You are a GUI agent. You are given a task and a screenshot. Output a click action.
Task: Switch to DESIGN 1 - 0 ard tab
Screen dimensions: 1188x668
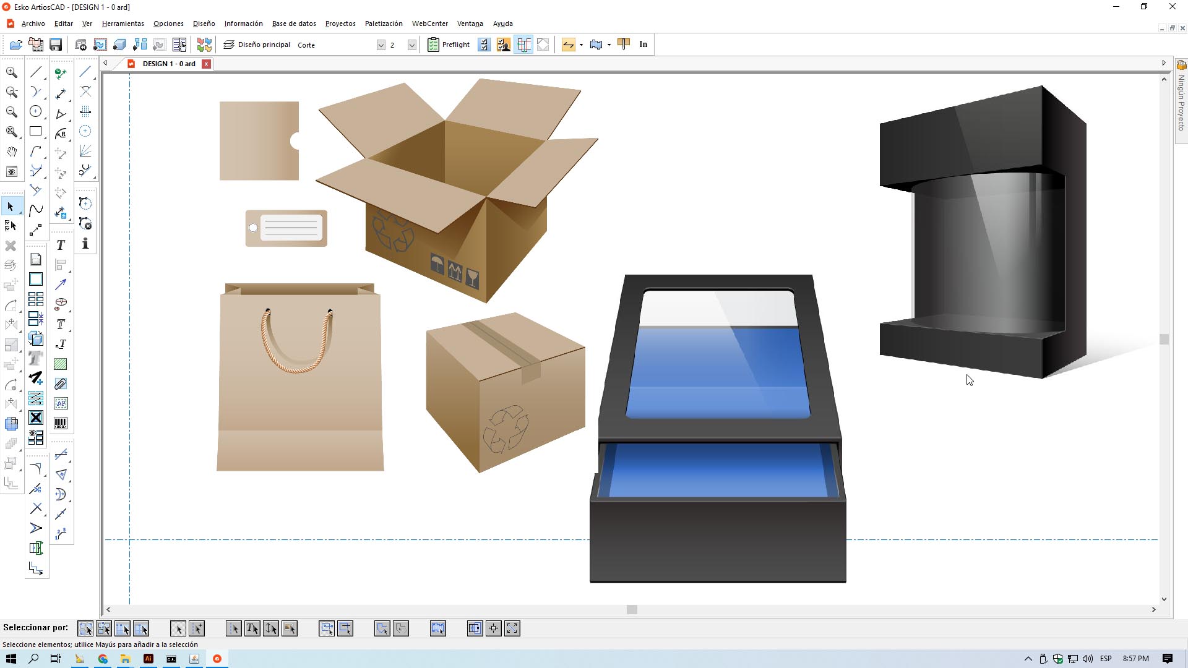[x=168, y=64]
